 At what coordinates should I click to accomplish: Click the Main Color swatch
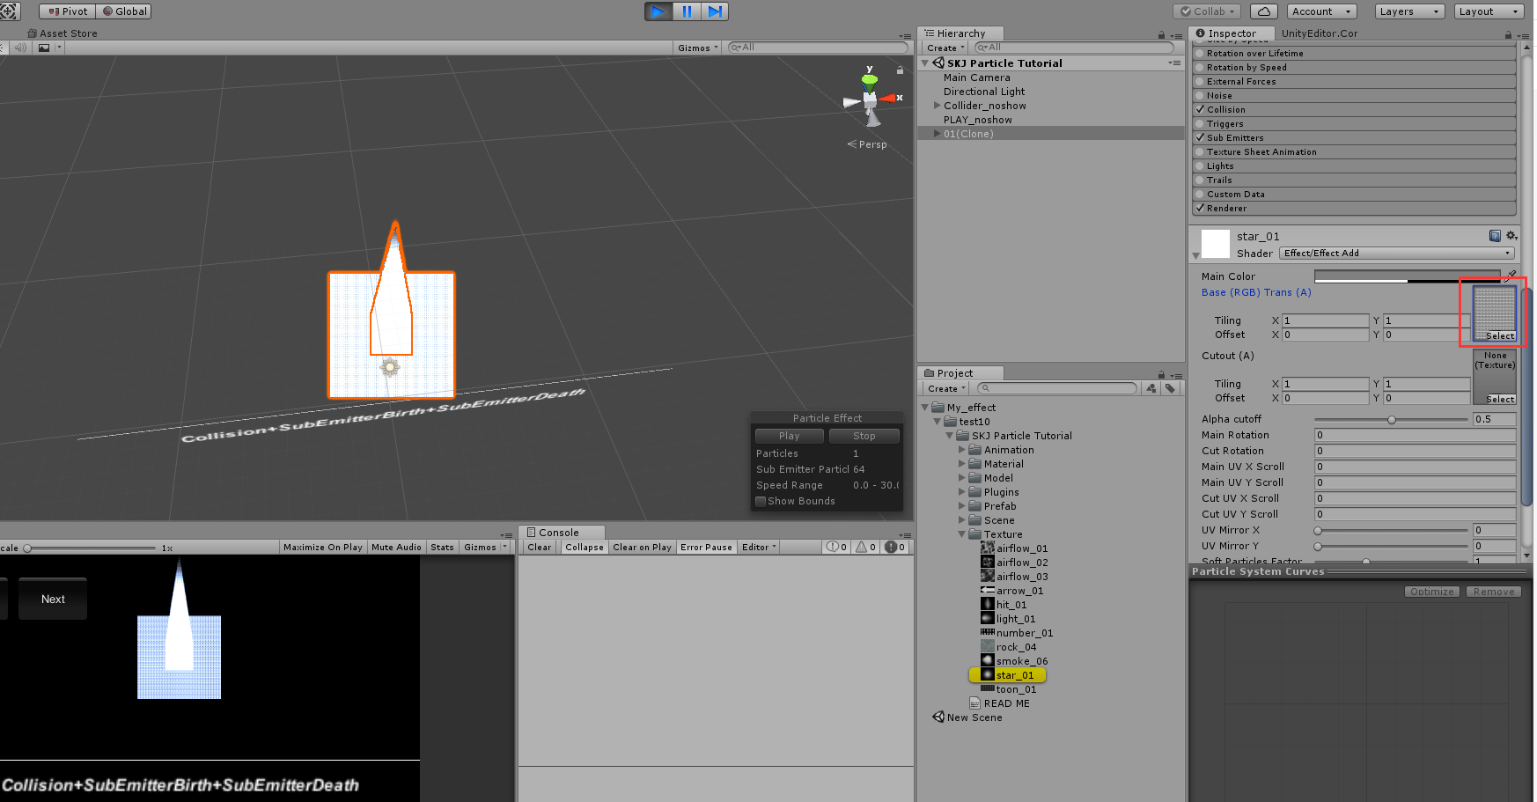[1407, 276]
